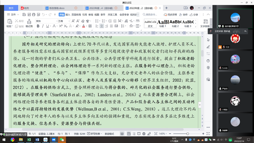The image size is (254, 143).
Task: Click the 协作 collaboration button
Action: 183,14
